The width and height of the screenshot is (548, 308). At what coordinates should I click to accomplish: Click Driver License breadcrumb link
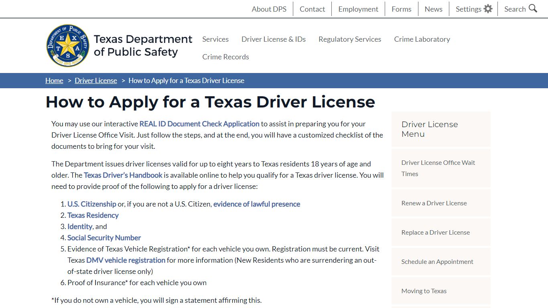click(x=96, y=81)
